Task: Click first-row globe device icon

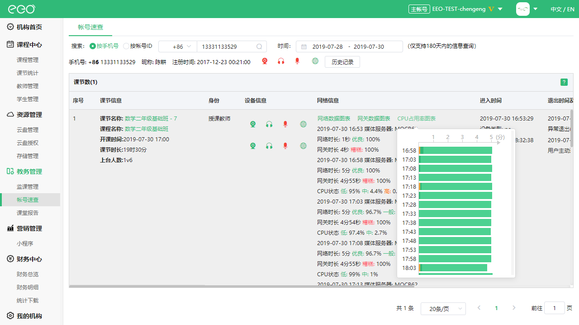Action: 304,124
